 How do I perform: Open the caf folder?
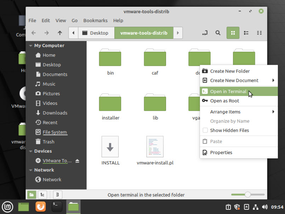click(x=155, y=62)
